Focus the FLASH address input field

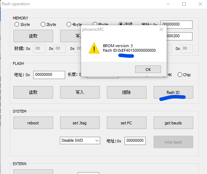tap(49, 75)
